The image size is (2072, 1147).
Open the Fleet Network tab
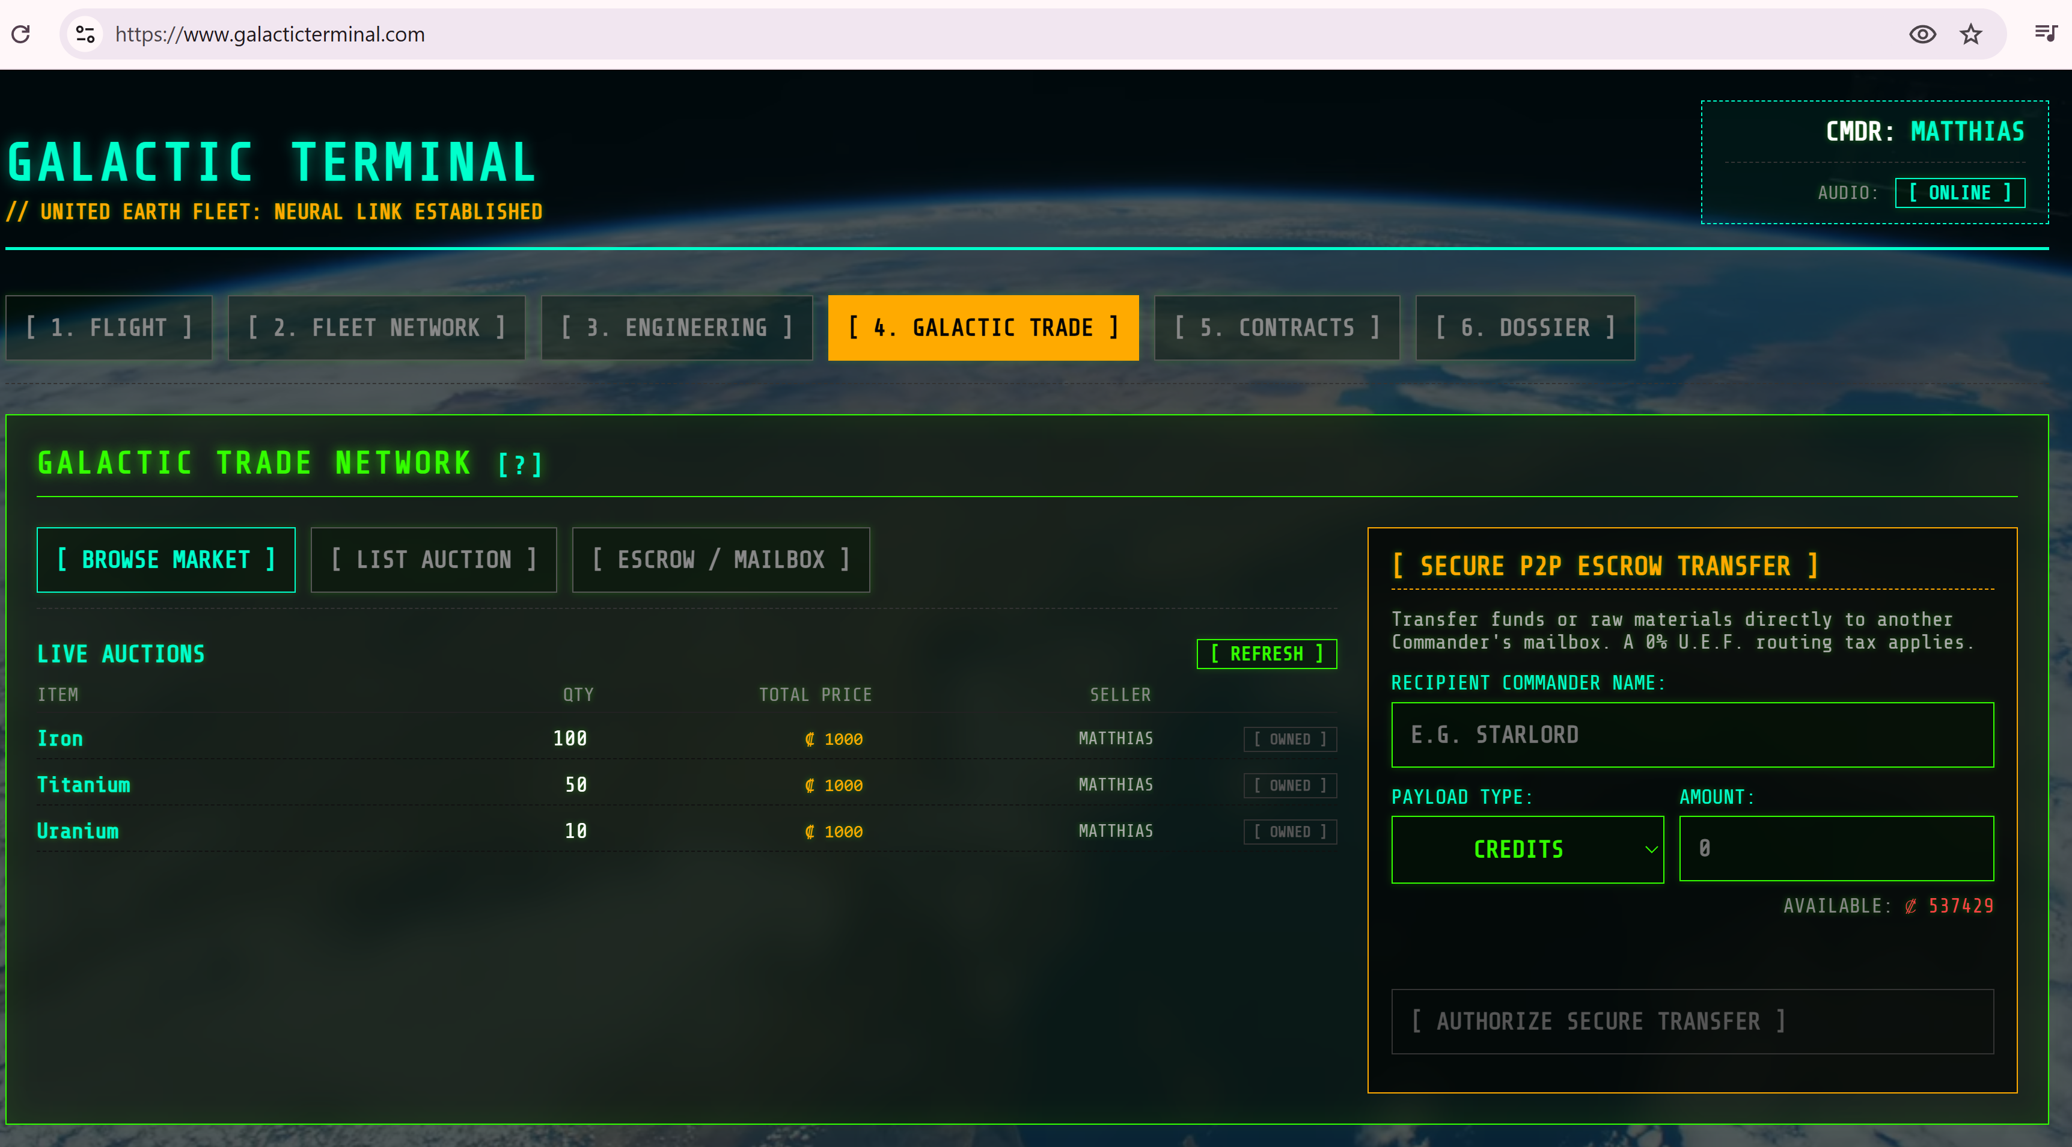376,328
